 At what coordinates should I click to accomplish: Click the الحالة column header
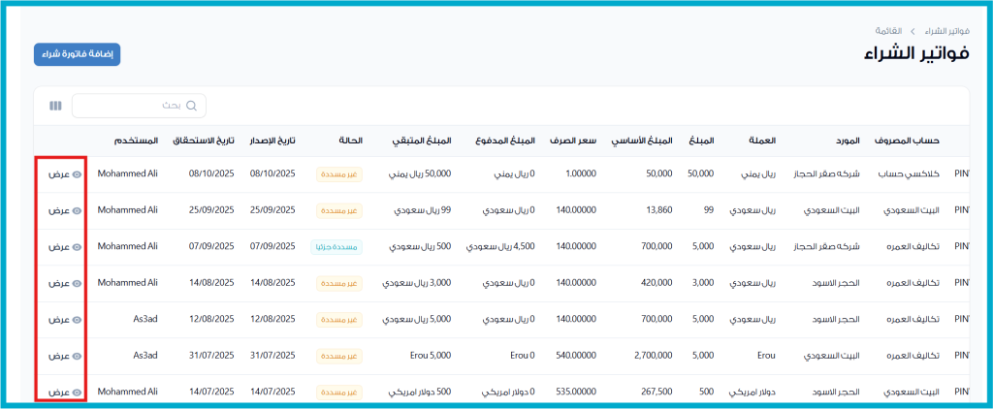coord(350,142)
